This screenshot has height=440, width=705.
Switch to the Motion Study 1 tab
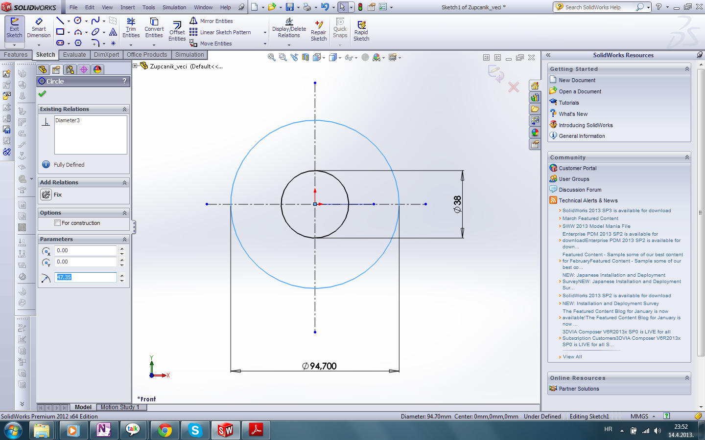click(x=120, y=407)
